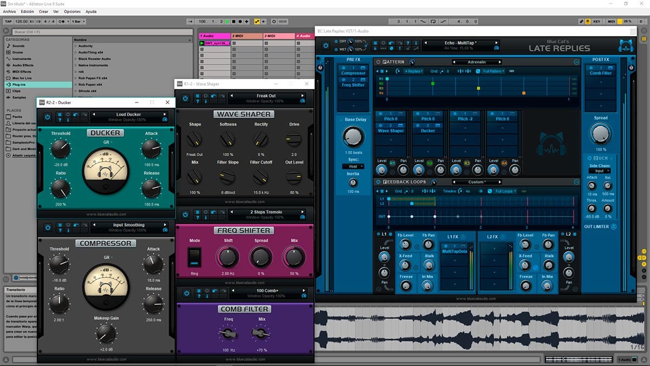Click Ableton transport record button
650x366 pixels.
(240, 22)
